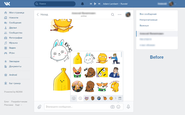Send the Chewbacca АА! sticker
Viewport: 185px width, 115px height.
click(x=90, y=72)
